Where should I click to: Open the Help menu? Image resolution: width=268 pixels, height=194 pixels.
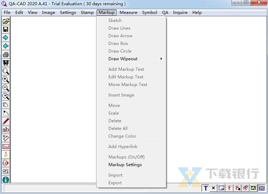[197, 12]
